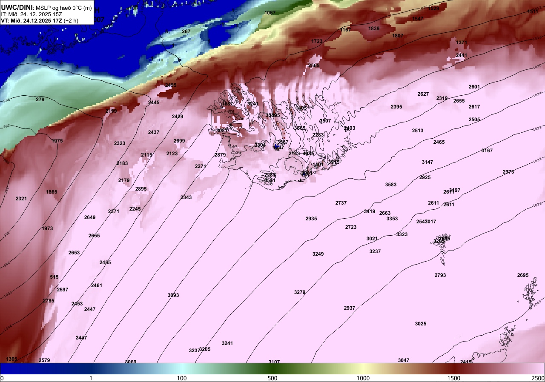Click the value 1807
Image resolution: width=545 pixels, height=382 pixels.
click(398, 36)
